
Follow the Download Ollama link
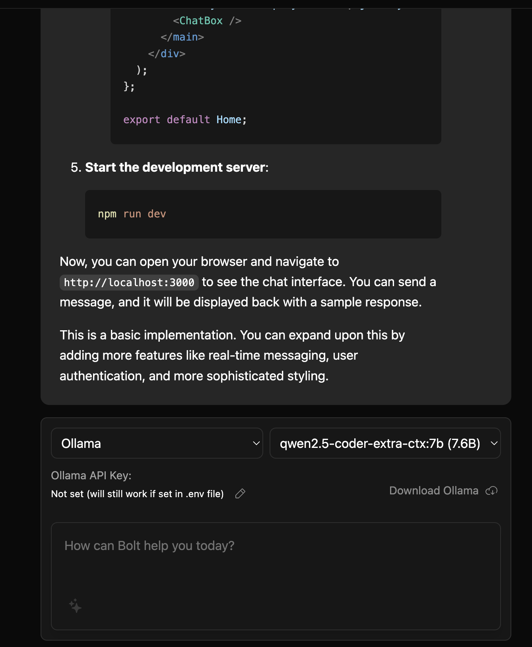coord(434,491)
